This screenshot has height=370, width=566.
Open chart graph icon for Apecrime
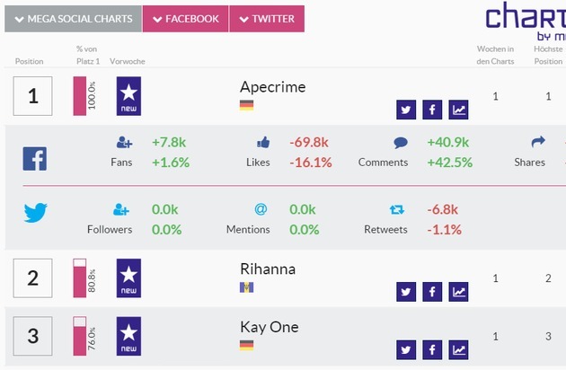click(x=459, y=110)
